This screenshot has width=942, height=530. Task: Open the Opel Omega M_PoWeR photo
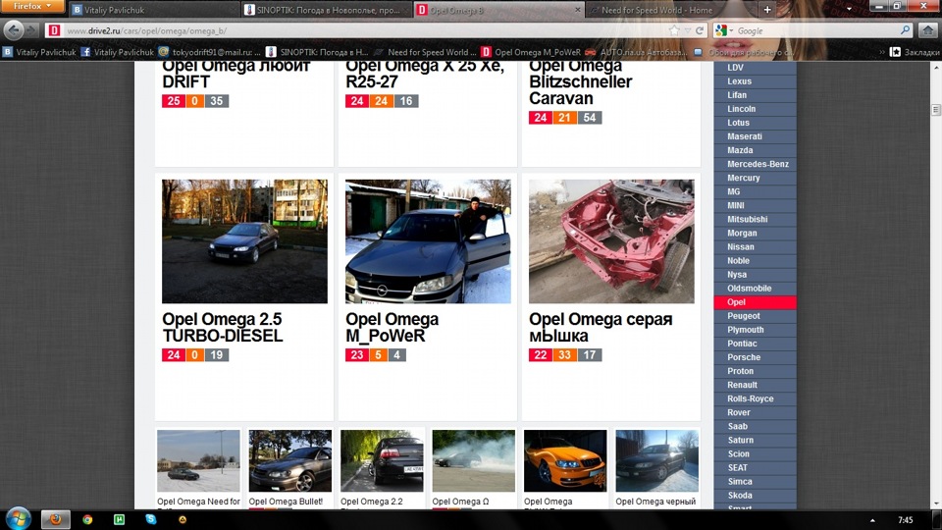tap(428, 241)
